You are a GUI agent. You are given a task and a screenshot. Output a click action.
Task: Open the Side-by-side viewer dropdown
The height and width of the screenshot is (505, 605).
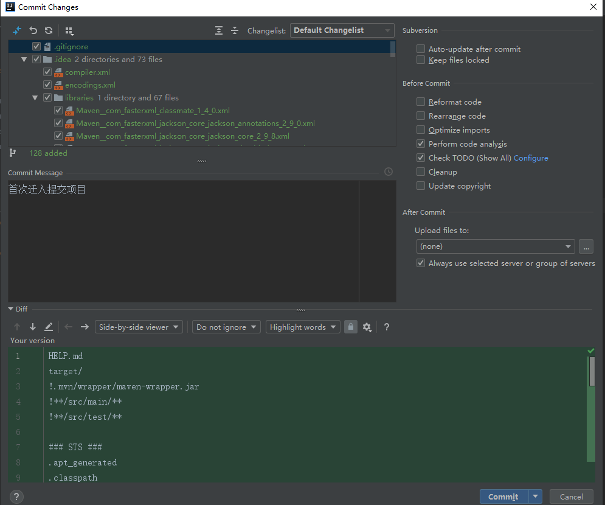click(x=139, y=327)
